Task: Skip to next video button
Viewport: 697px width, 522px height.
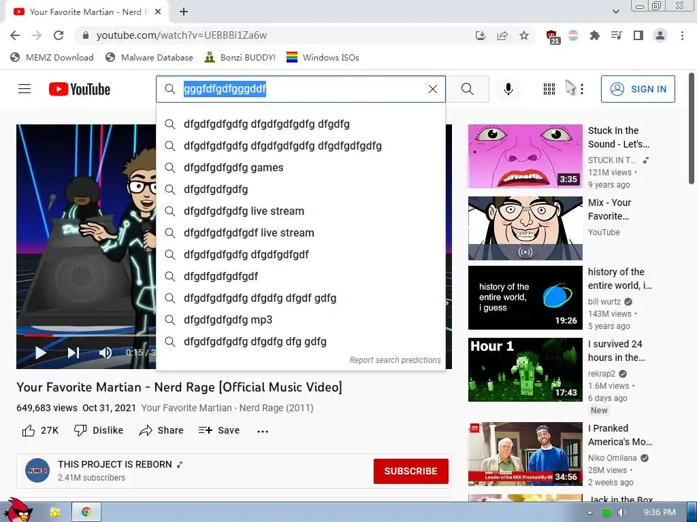Action: click(x=74, y=353)
